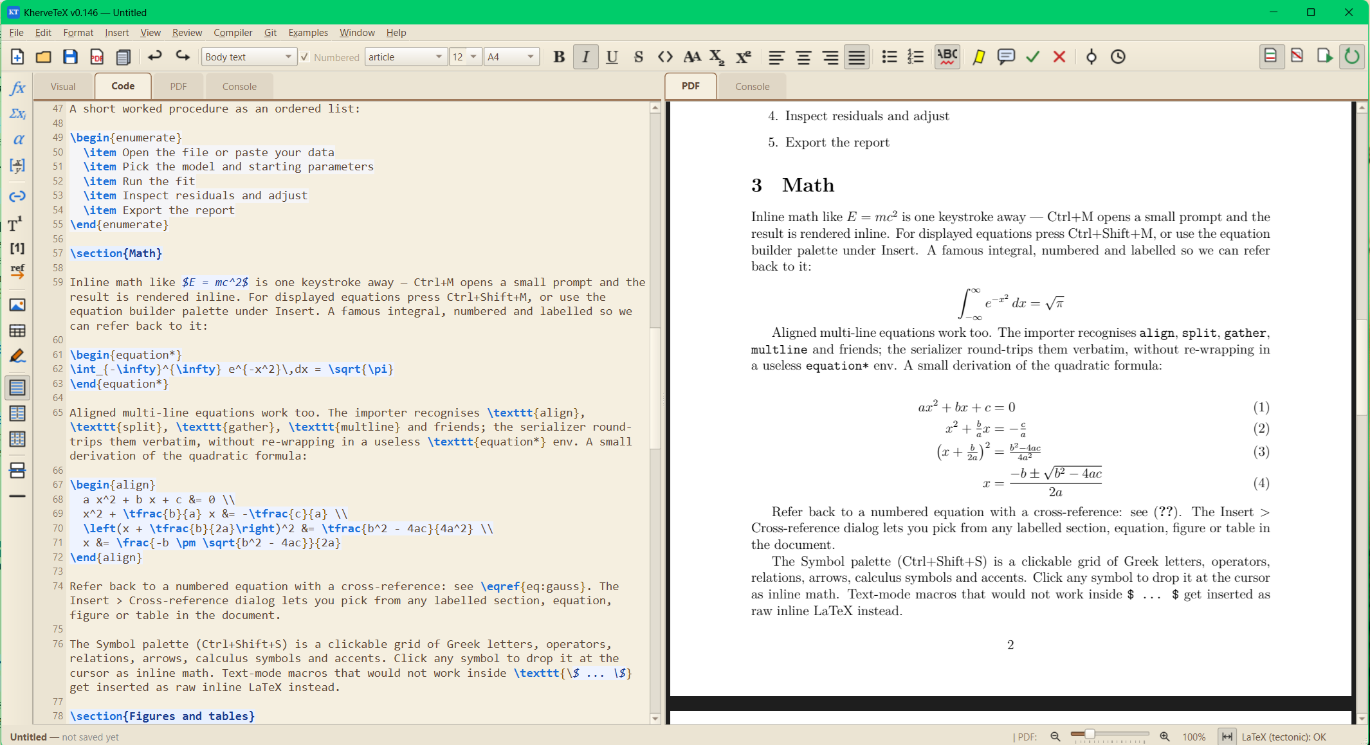Insert a fraction with the x over y icon
Image resolution: width=1370 pixels, height=745 pixels.
17,165
